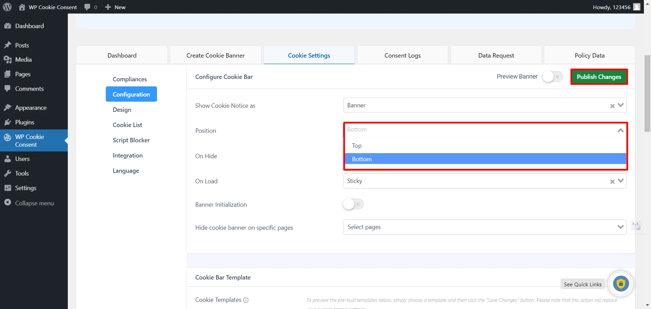The image size is (651, 309).
Task: Choose Top from Position options
Action: point(357,146)
